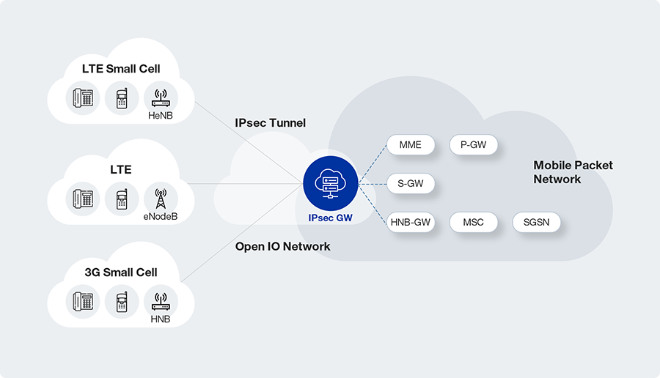Select the S-GW node

pyautogui.click(x=411, y=183)
